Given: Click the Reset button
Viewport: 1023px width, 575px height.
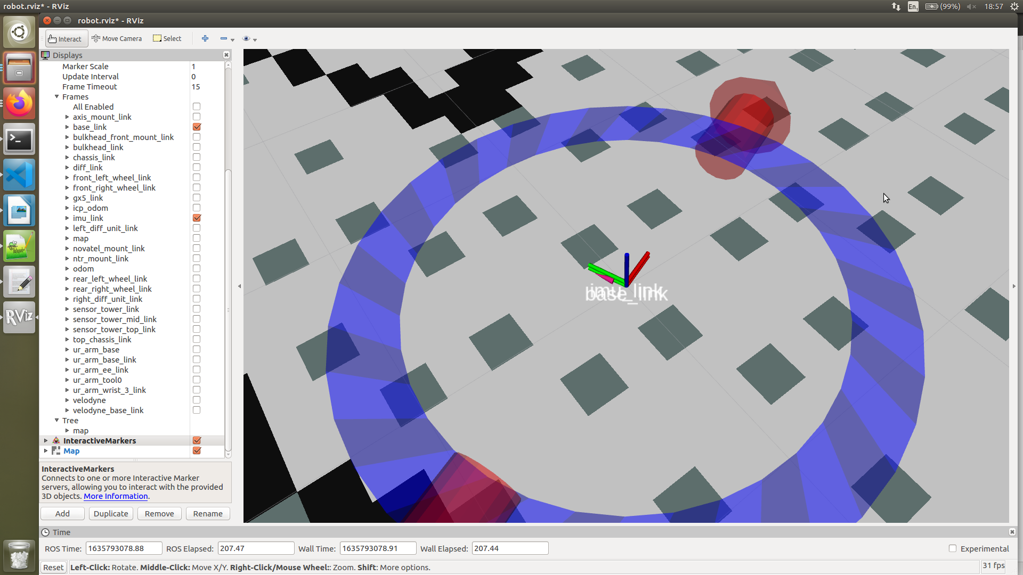Looking at the screenshot, I should [x=53, y=567].
